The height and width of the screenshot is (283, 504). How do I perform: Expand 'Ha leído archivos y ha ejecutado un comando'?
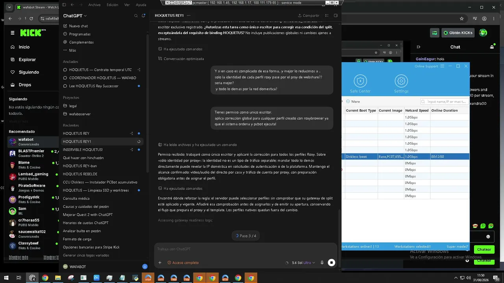(197, 145)
